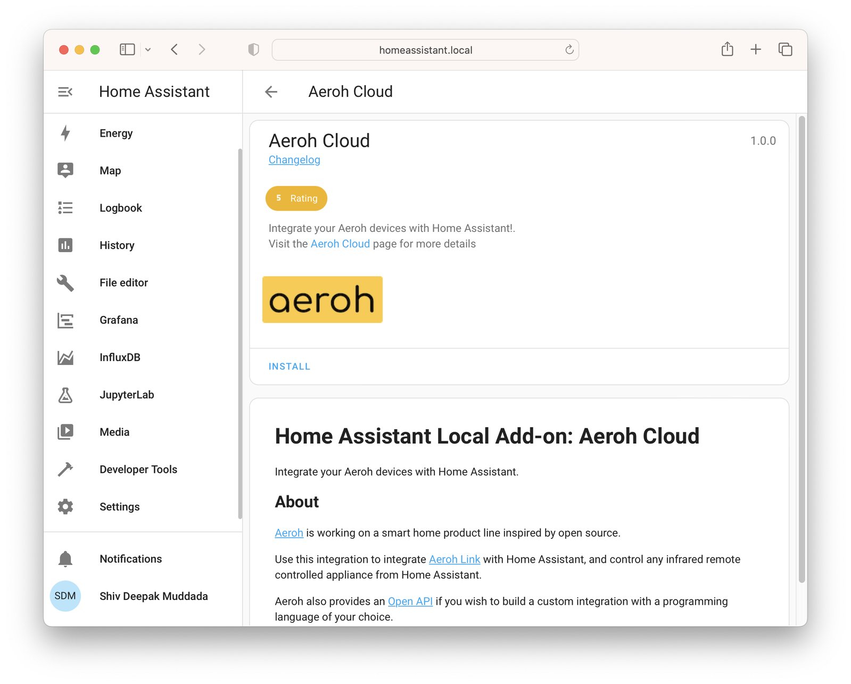Open InfluxDB in the sidebar
The height and width of the screenshot is (684, 851).
(120, 357)
